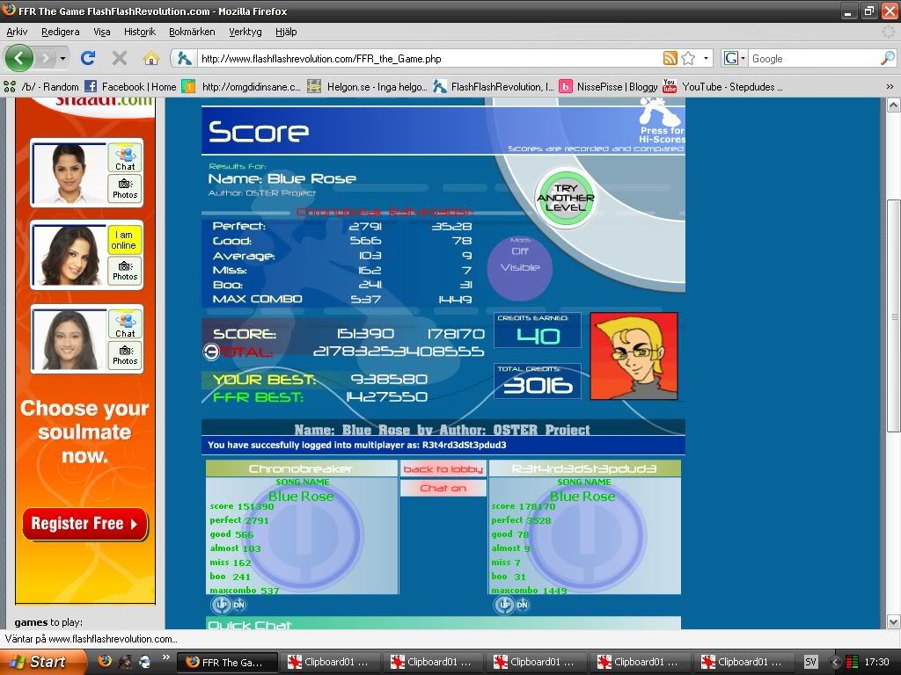Click the RSS feed icon in address bar
This screenshot has height=675, width=901.
(x=670, y=59)
